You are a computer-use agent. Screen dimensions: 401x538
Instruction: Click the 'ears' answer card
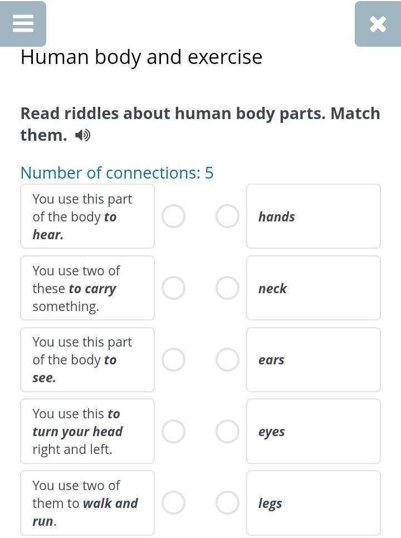tap(313, 360)
